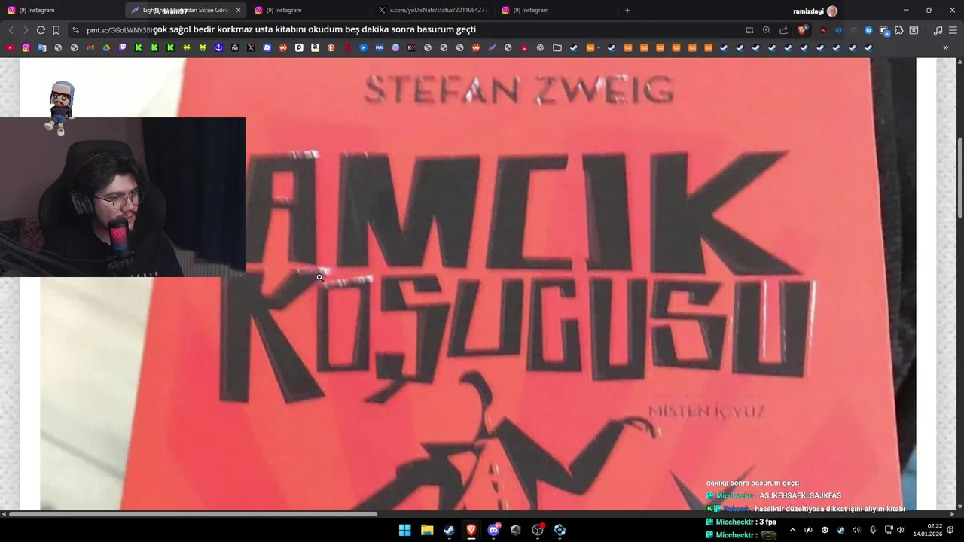Open the uBlock Origin extension icon

[823, 30]
